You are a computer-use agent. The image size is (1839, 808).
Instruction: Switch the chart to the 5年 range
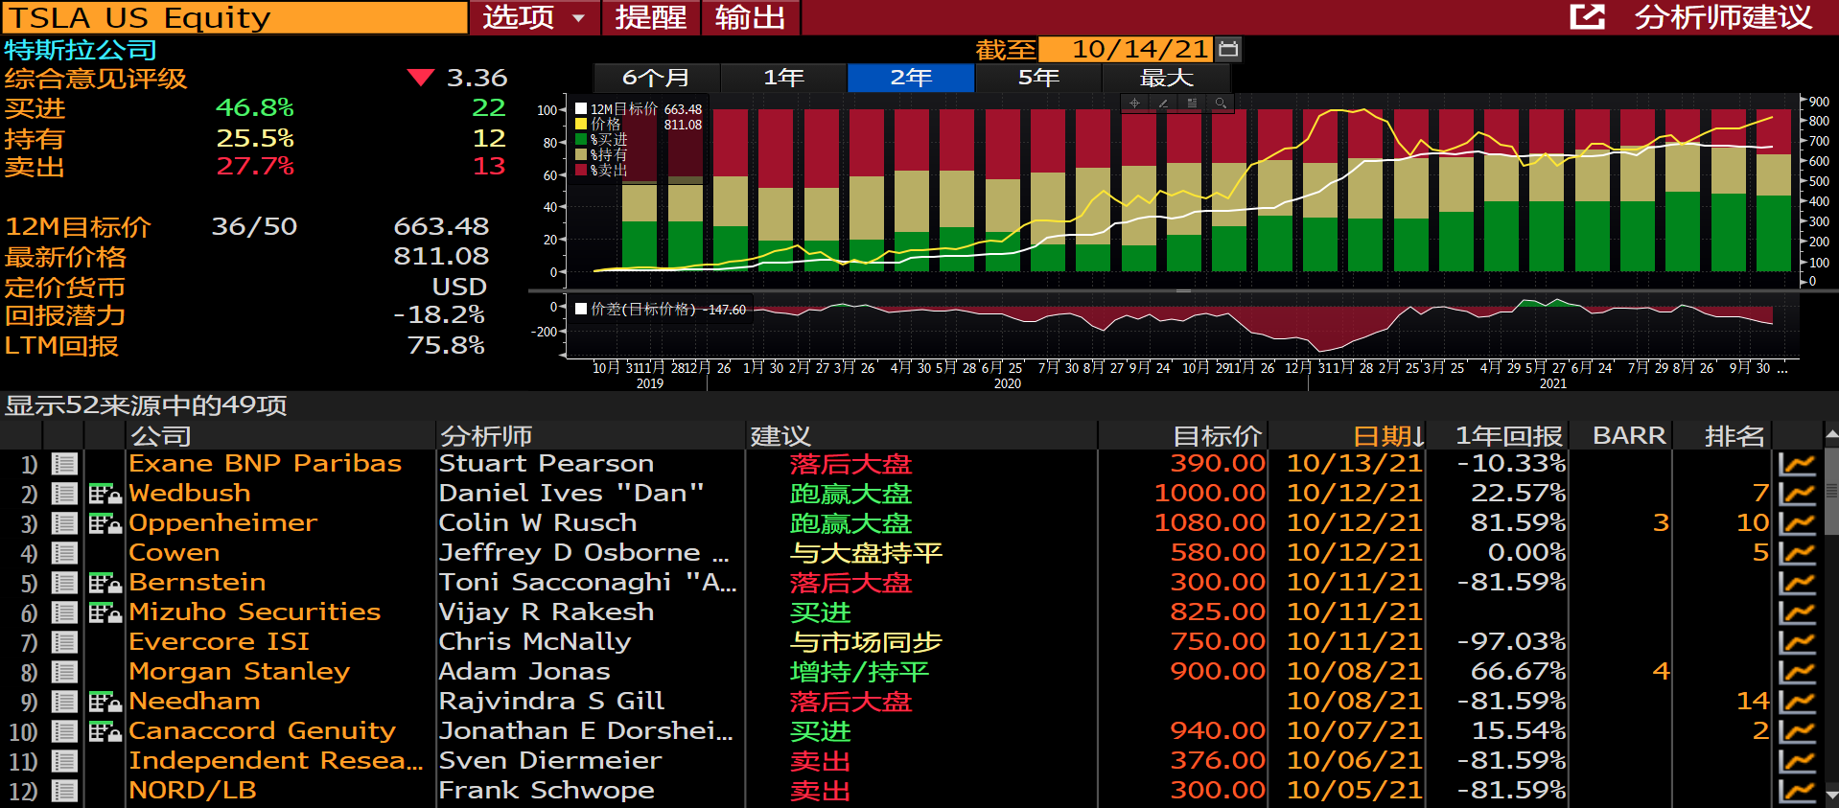point(1038,78)
